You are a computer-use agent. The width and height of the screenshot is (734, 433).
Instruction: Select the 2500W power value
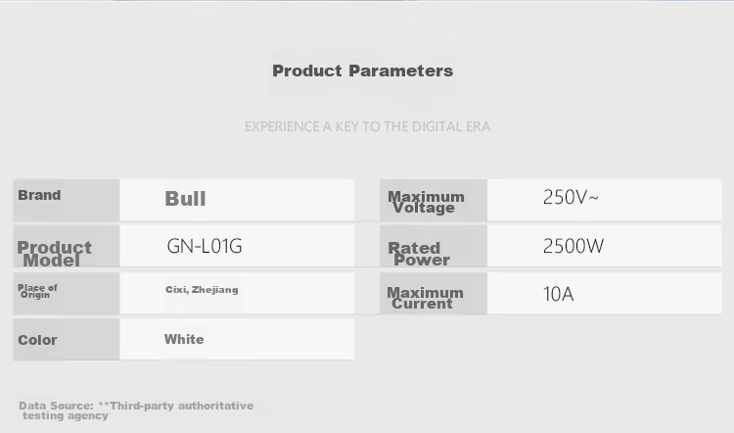click(x=573, y=246)
